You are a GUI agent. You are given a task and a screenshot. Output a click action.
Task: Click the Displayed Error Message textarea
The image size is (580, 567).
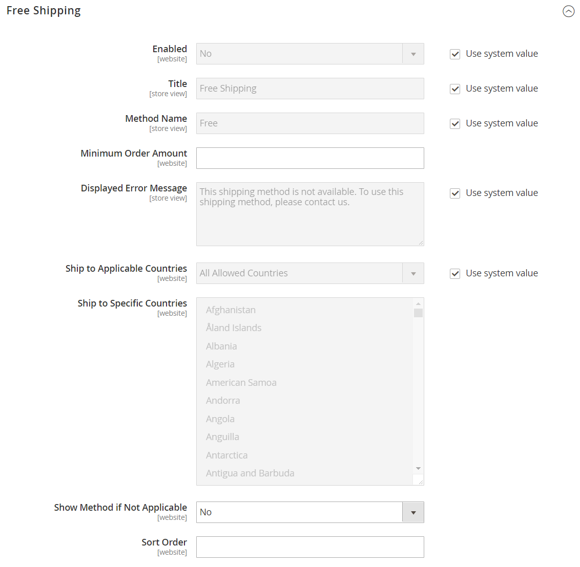tap(310, 214)
